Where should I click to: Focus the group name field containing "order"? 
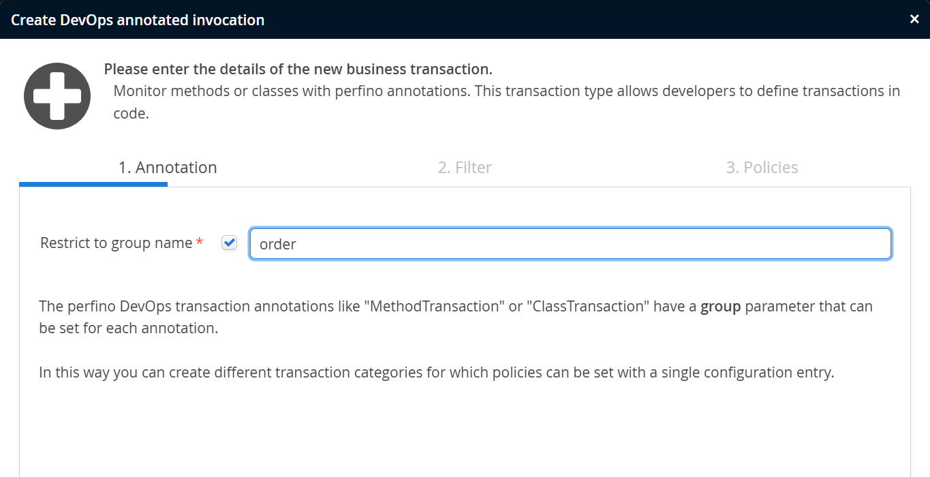570,244
